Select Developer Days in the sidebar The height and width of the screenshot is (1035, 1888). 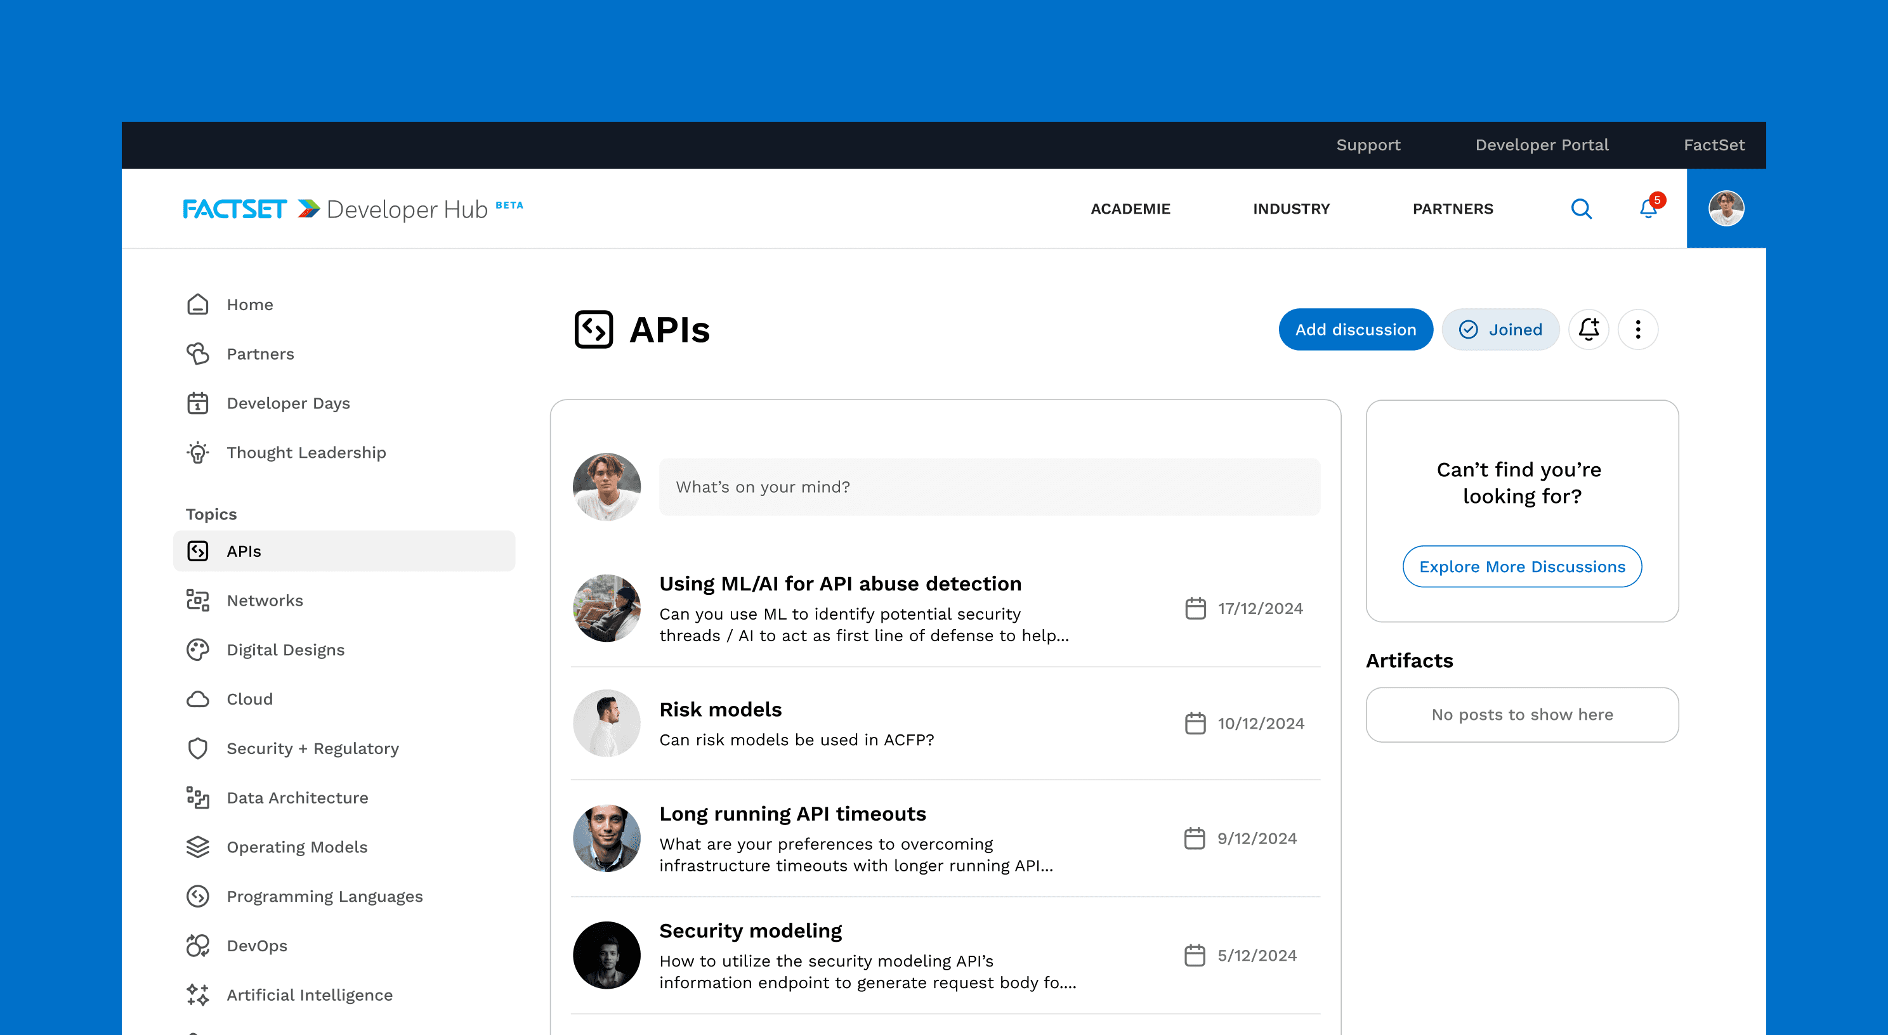click(x=288, y=403)
